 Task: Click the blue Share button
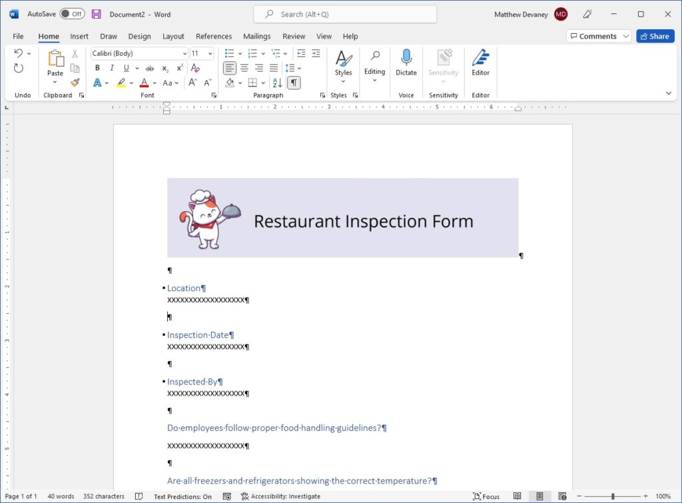[x=655, y=36]
